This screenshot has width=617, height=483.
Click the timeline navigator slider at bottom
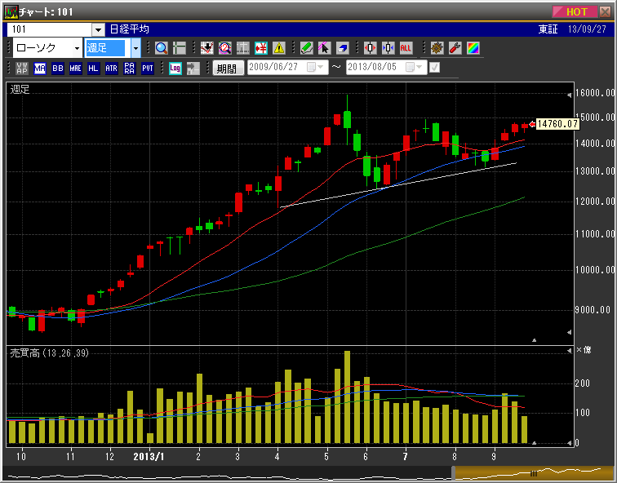tap(531, 473)
